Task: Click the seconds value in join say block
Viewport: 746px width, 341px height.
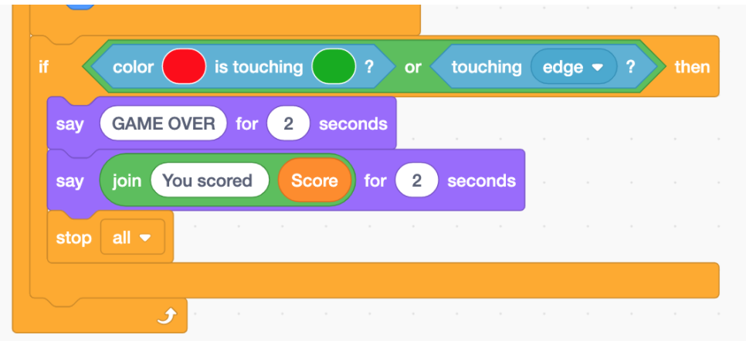Action: tap(417, 181)
